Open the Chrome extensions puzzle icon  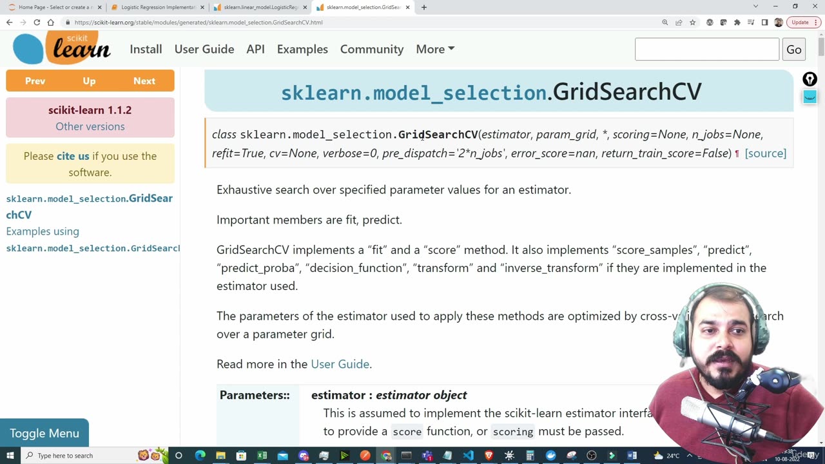(737, 22)
